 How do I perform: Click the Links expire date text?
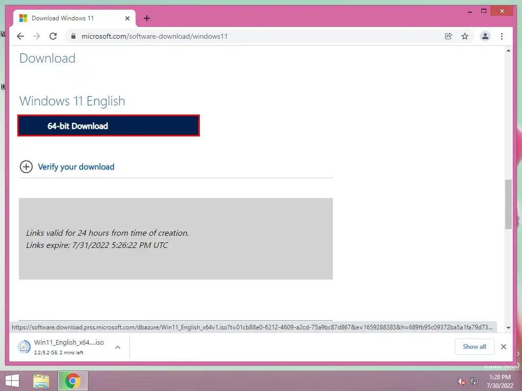click(97, 245)
